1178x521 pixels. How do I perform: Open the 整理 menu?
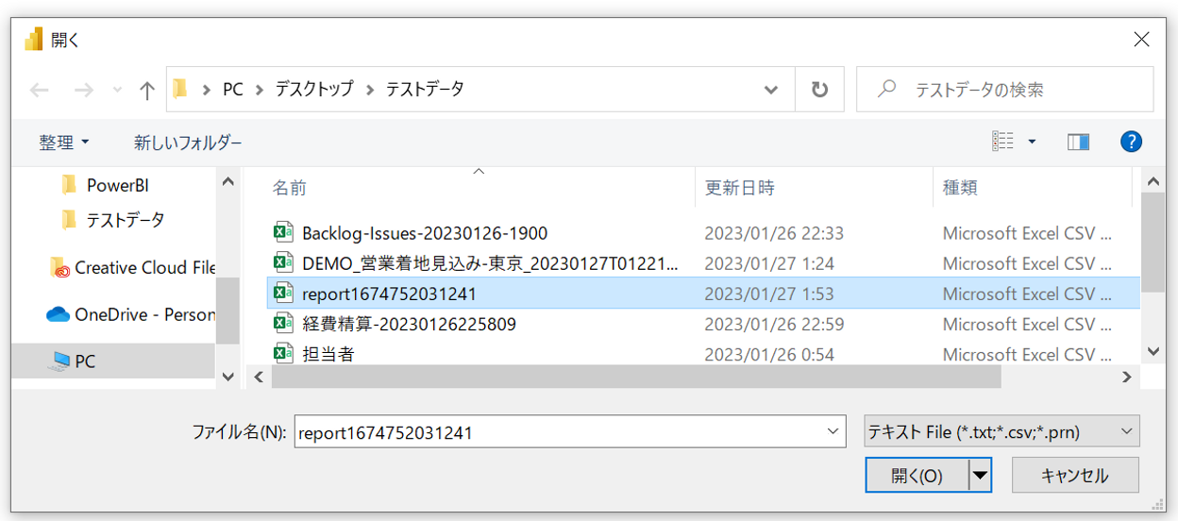(64, 143)
